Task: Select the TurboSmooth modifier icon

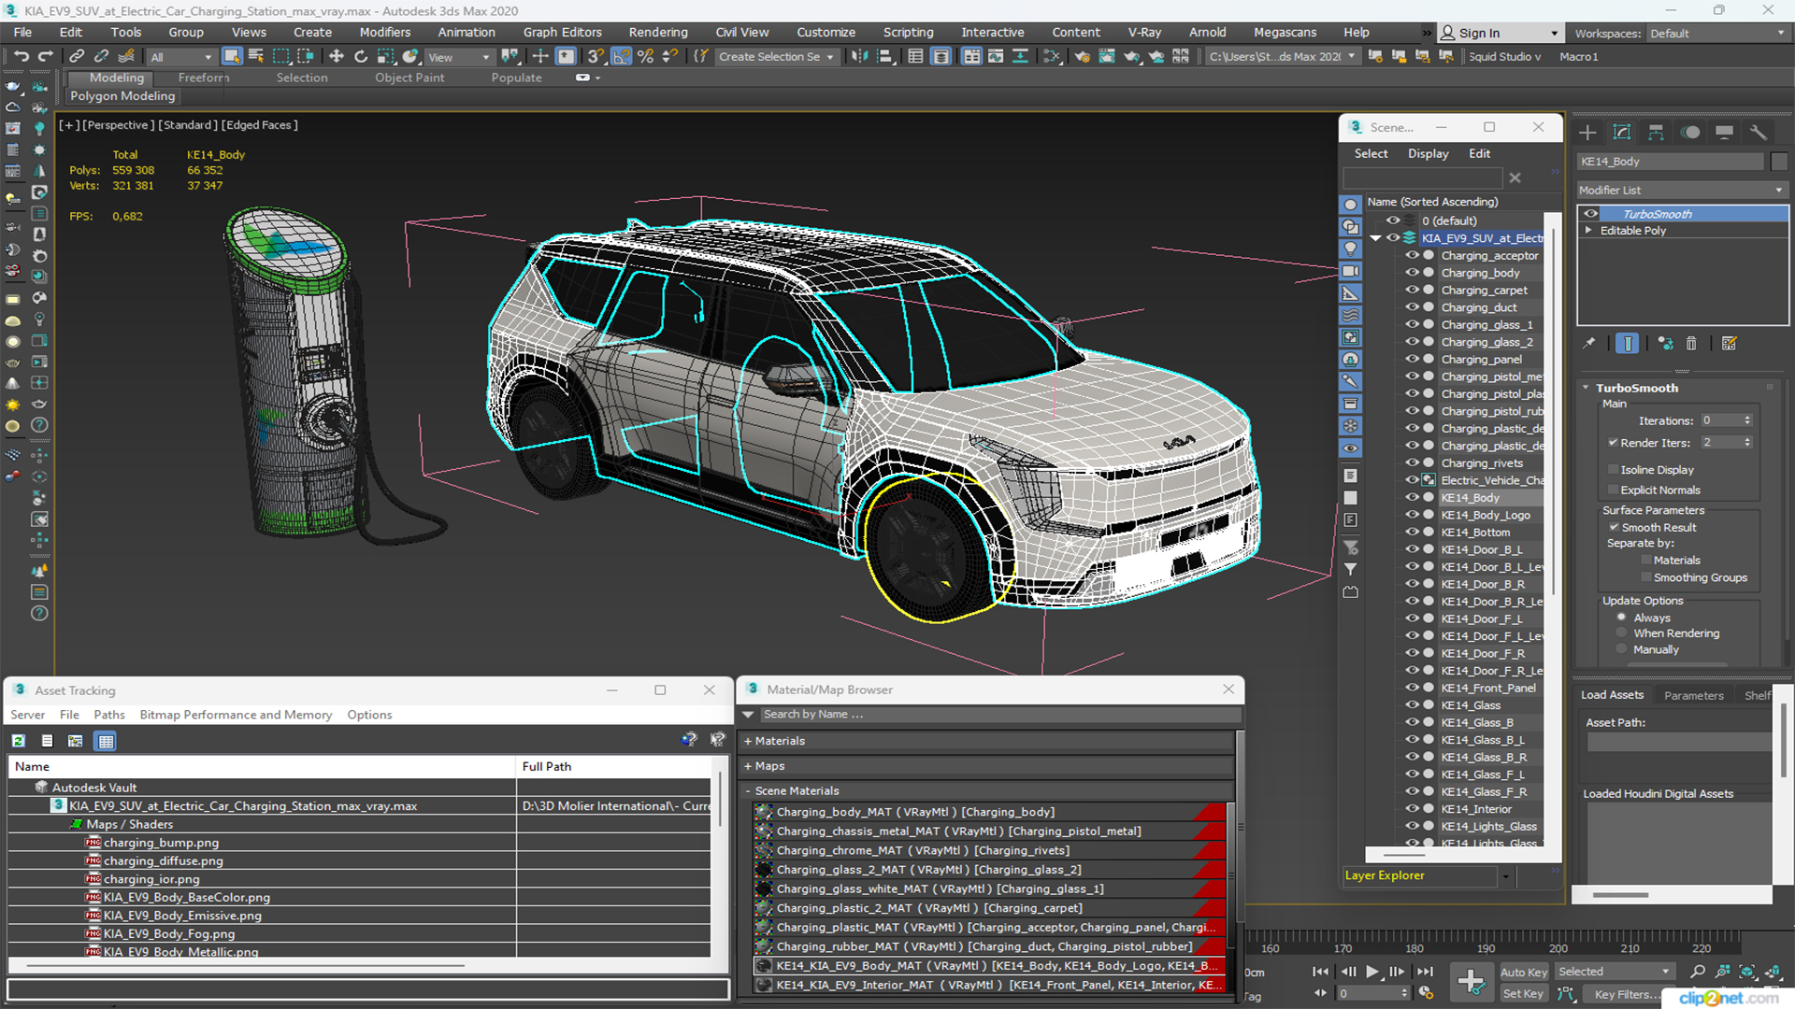Action: point(1590,213)
